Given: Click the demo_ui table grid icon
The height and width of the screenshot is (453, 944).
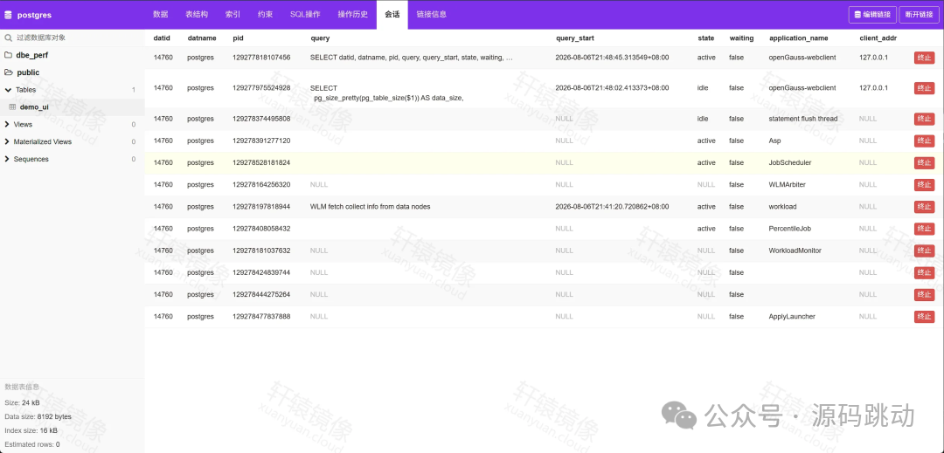Looking at the screenshot, I should point(12,107).
